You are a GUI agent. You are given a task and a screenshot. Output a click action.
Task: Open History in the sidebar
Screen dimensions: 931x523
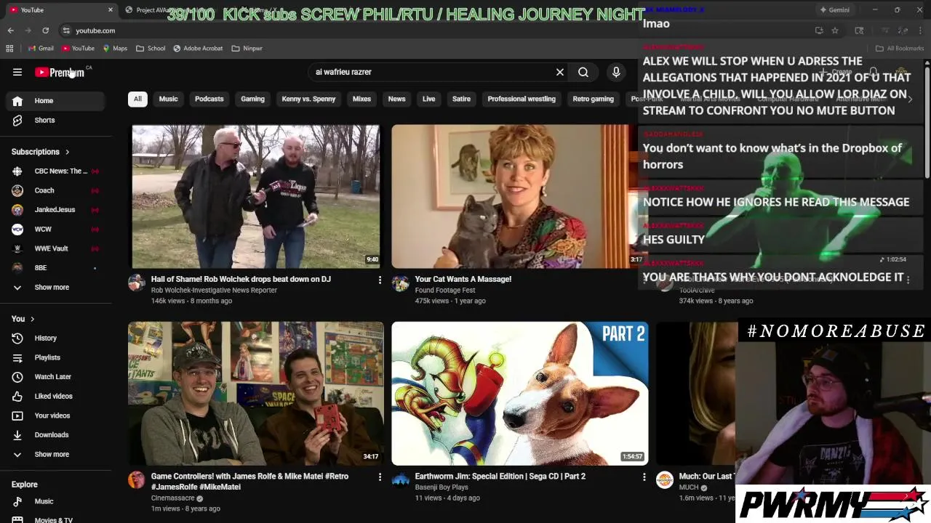(55, 338)
